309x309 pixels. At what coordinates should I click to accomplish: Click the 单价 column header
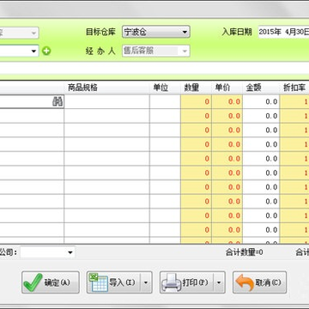227,88
